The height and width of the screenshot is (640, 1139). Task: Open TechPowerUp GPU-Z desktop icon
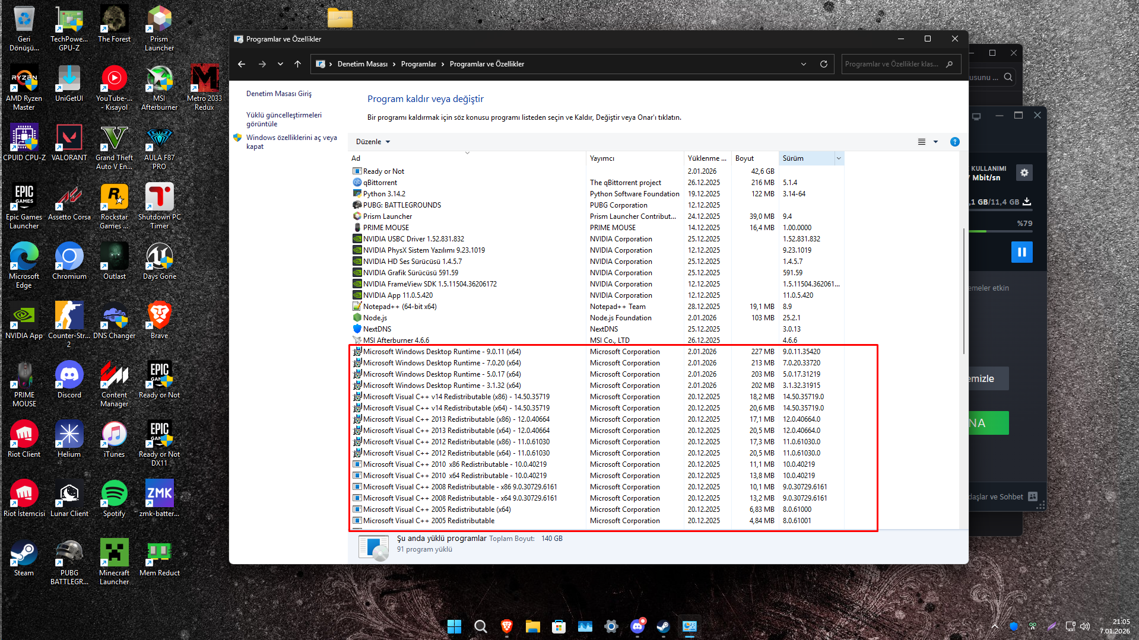[69, 28]
